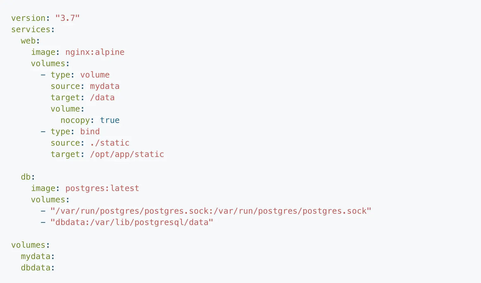Image resolution: width=481 pixels, height=283 pixels.
Task: Click the /opt/app/static target path
Action: 127,154
